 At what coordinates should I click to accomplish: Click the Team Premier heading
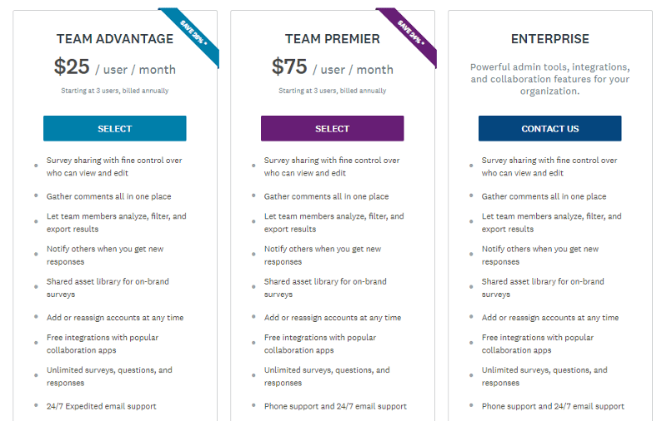pos(333,39)
